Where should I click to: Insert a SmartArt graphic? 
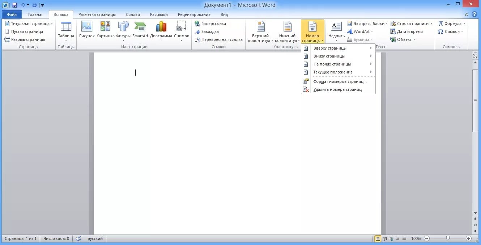140,30
